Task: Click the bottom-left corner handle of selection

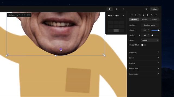Action: 7,56
